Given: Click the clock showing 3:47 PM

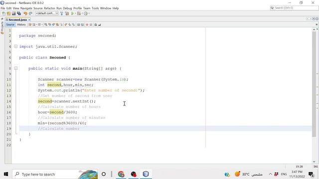Looking at the screenshot, I should (x=297, y=174).
